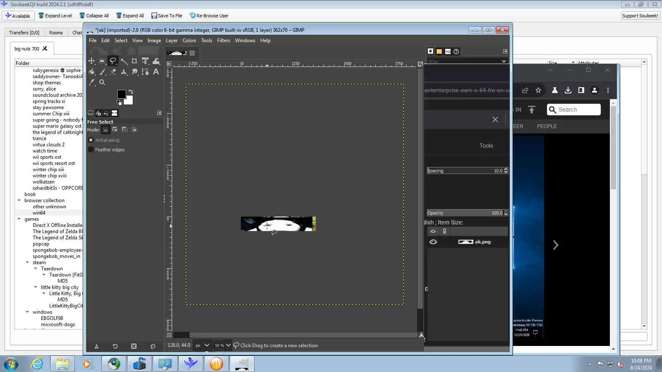The image size is (662, 372).
Task: Open the Brushes dockable tab
Action: 431,51
